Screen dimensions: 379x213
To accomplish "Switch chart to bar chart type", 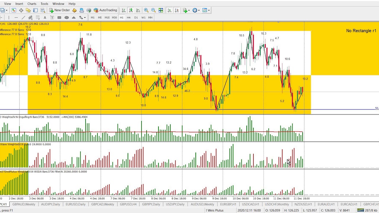I will (123, 10).
